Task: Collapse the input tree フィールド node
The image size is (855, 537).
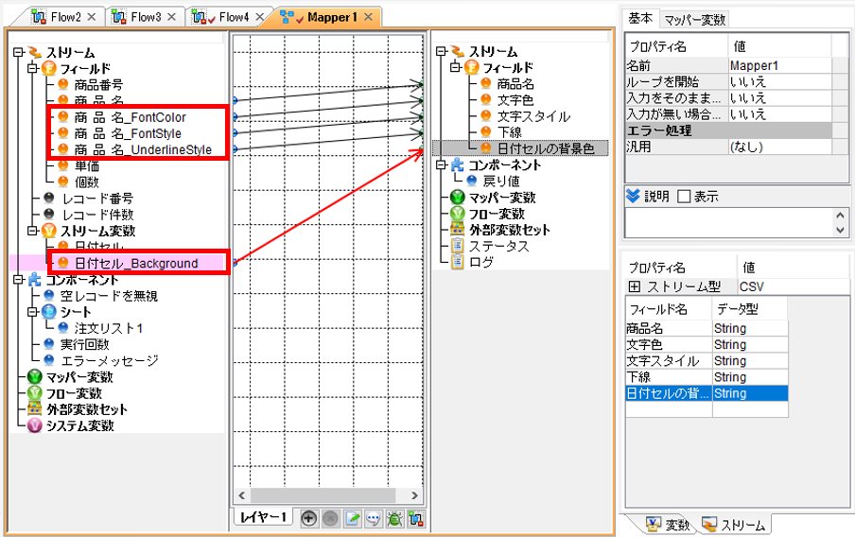Action: [x=33, y=68]
